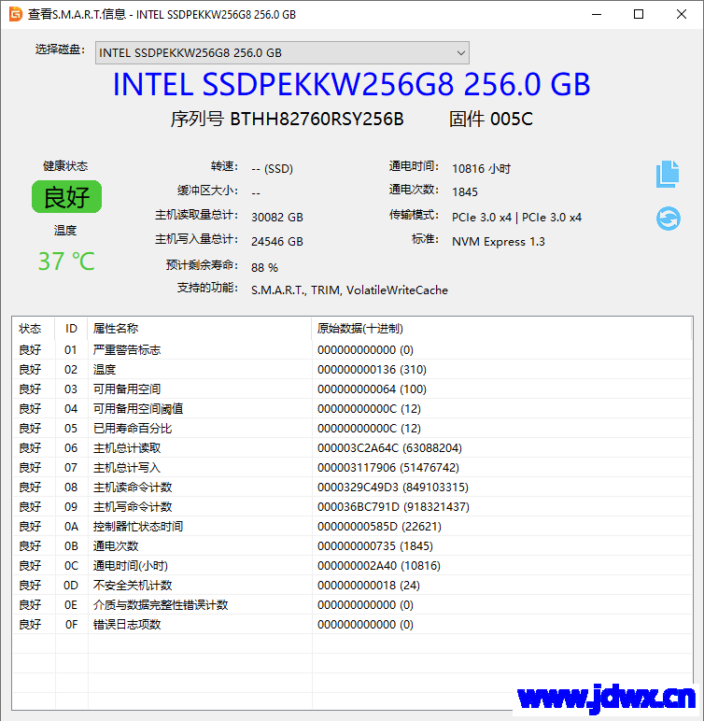704x721 pixels.
Task: Click the S.M.A.R.T., TRIM, VolatileWriteCache features text
Action: point(349,290)
